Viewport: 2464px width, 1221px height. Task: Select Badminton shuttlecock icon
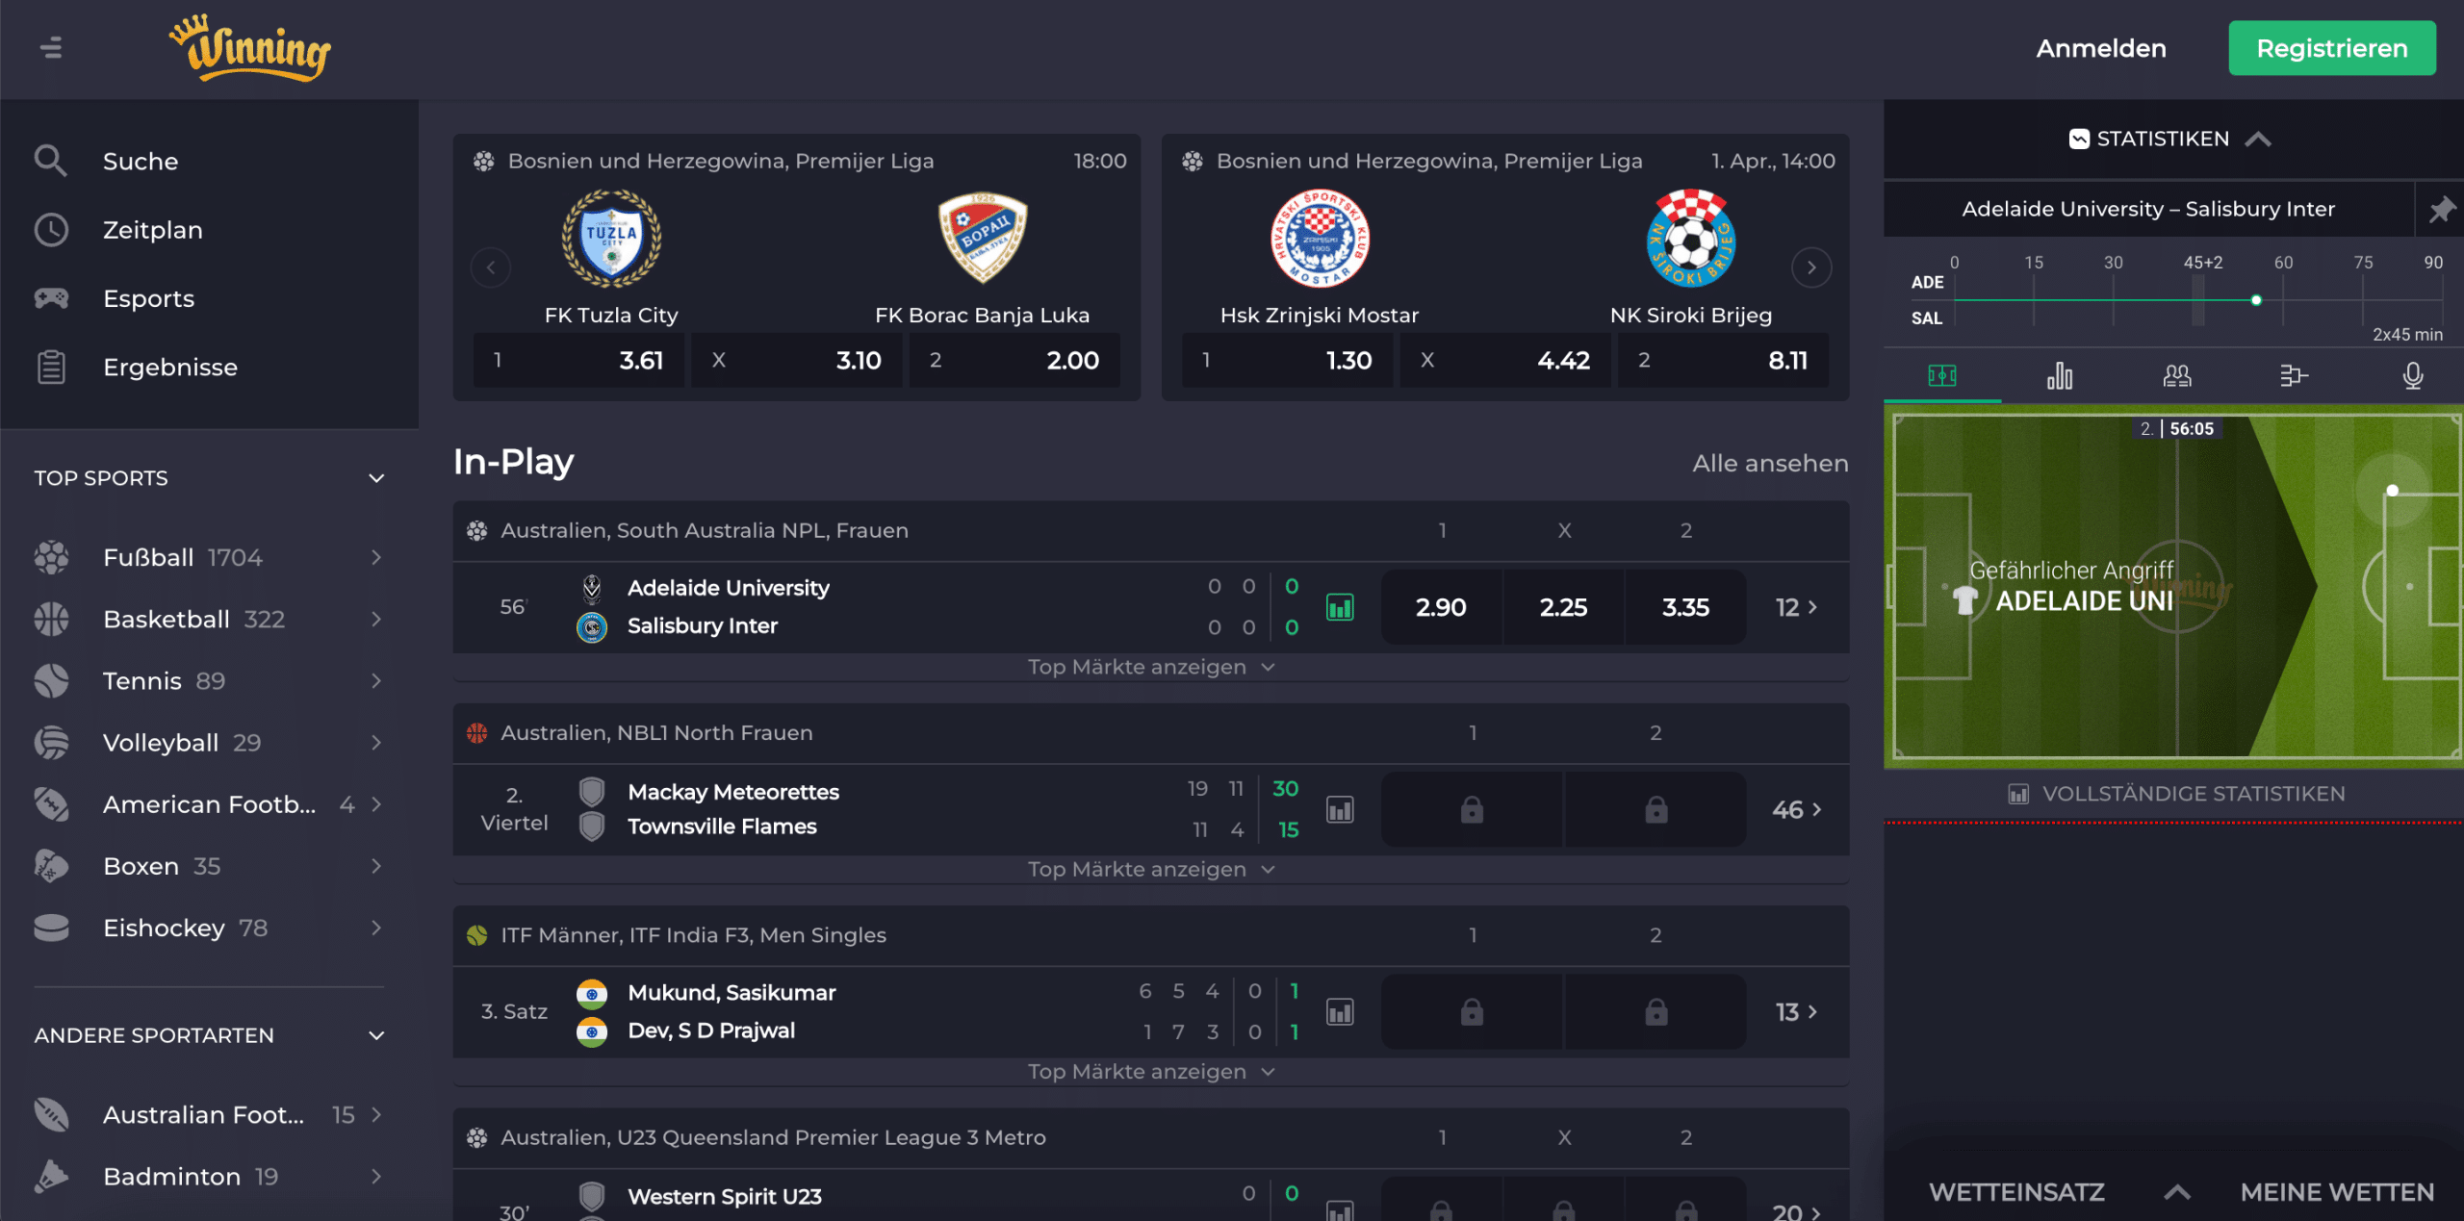[51, 1176]
